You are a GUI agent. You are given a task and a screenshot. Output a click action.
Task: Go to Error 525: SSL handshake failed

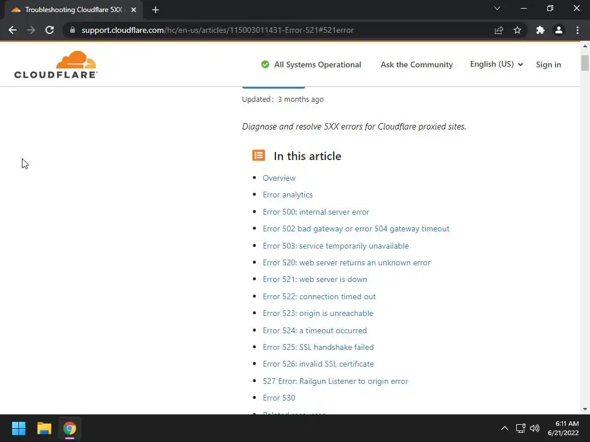click(318, 347)
